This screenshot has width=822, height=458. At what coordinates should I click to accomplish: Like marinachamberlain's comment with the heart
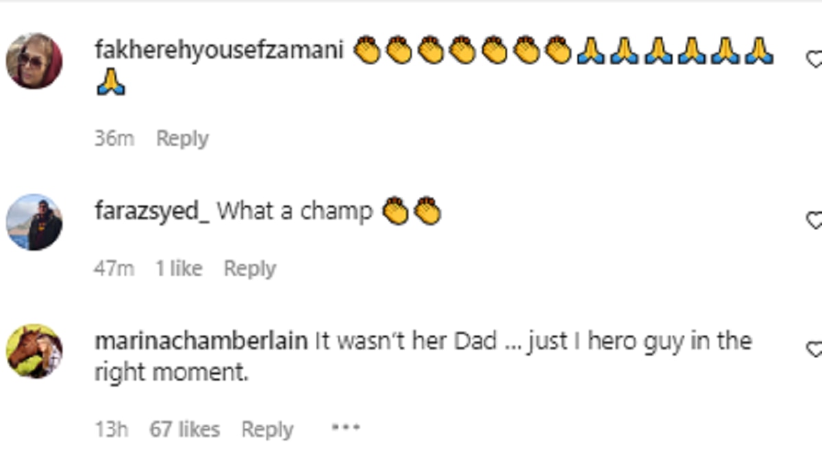pos(815,349)
